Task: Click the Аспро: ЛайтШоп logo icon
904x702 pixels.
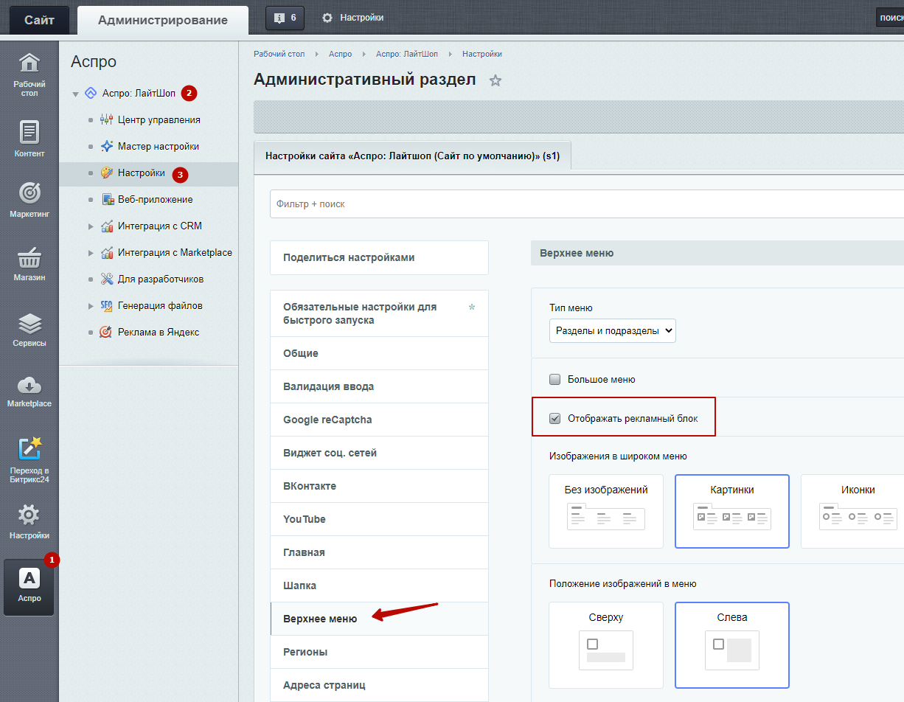Action: (x=91, y=93)
